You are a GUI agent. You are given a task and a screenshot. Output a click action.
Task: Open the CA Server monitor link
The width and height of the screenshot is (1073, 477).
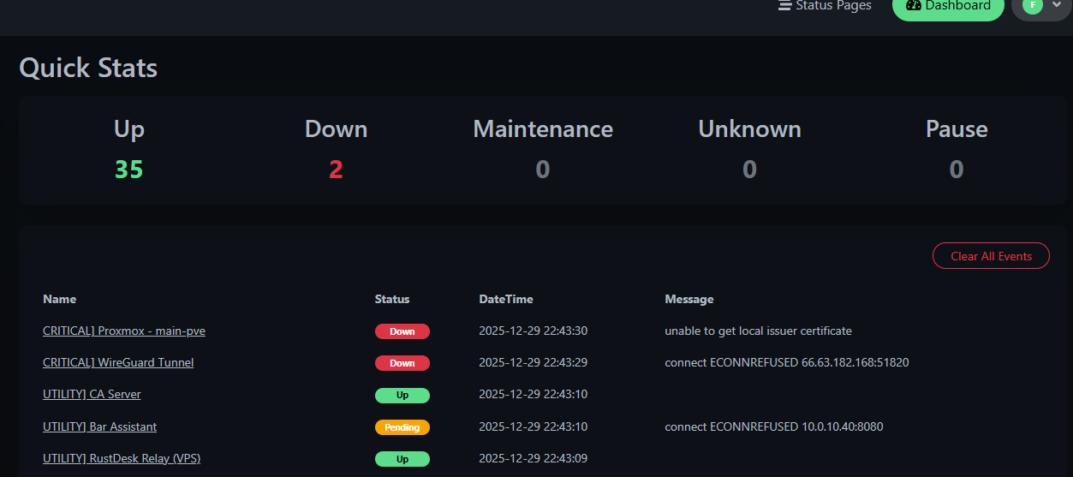[92, 394]
